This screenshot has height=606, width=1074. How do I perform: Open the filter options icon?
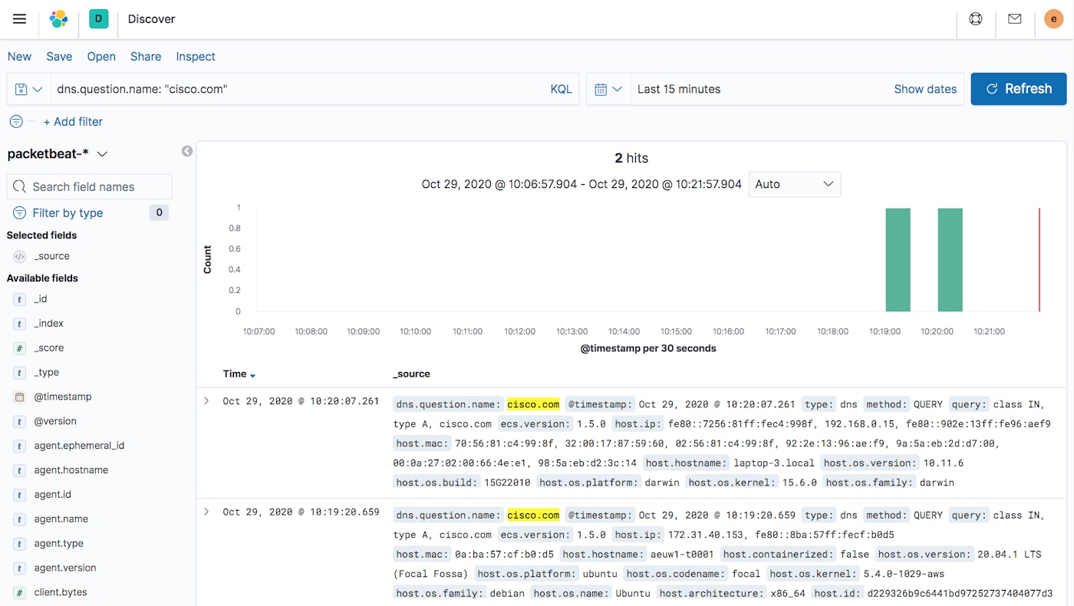click(x=16, y=121)
